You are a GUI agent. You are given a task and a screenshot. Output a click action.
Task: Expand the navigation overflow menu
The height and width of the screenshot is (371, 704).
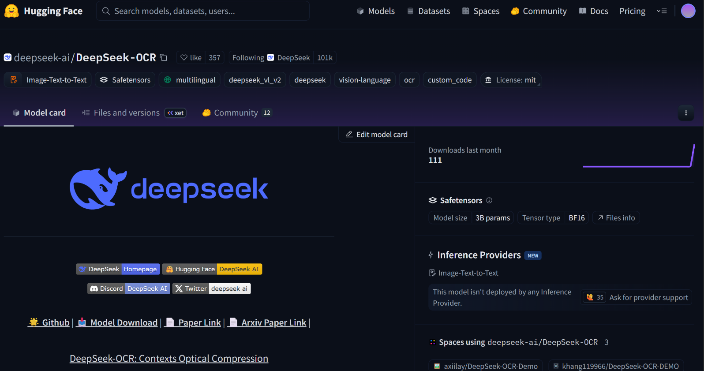pyautogui.click(x=662, y=11)
